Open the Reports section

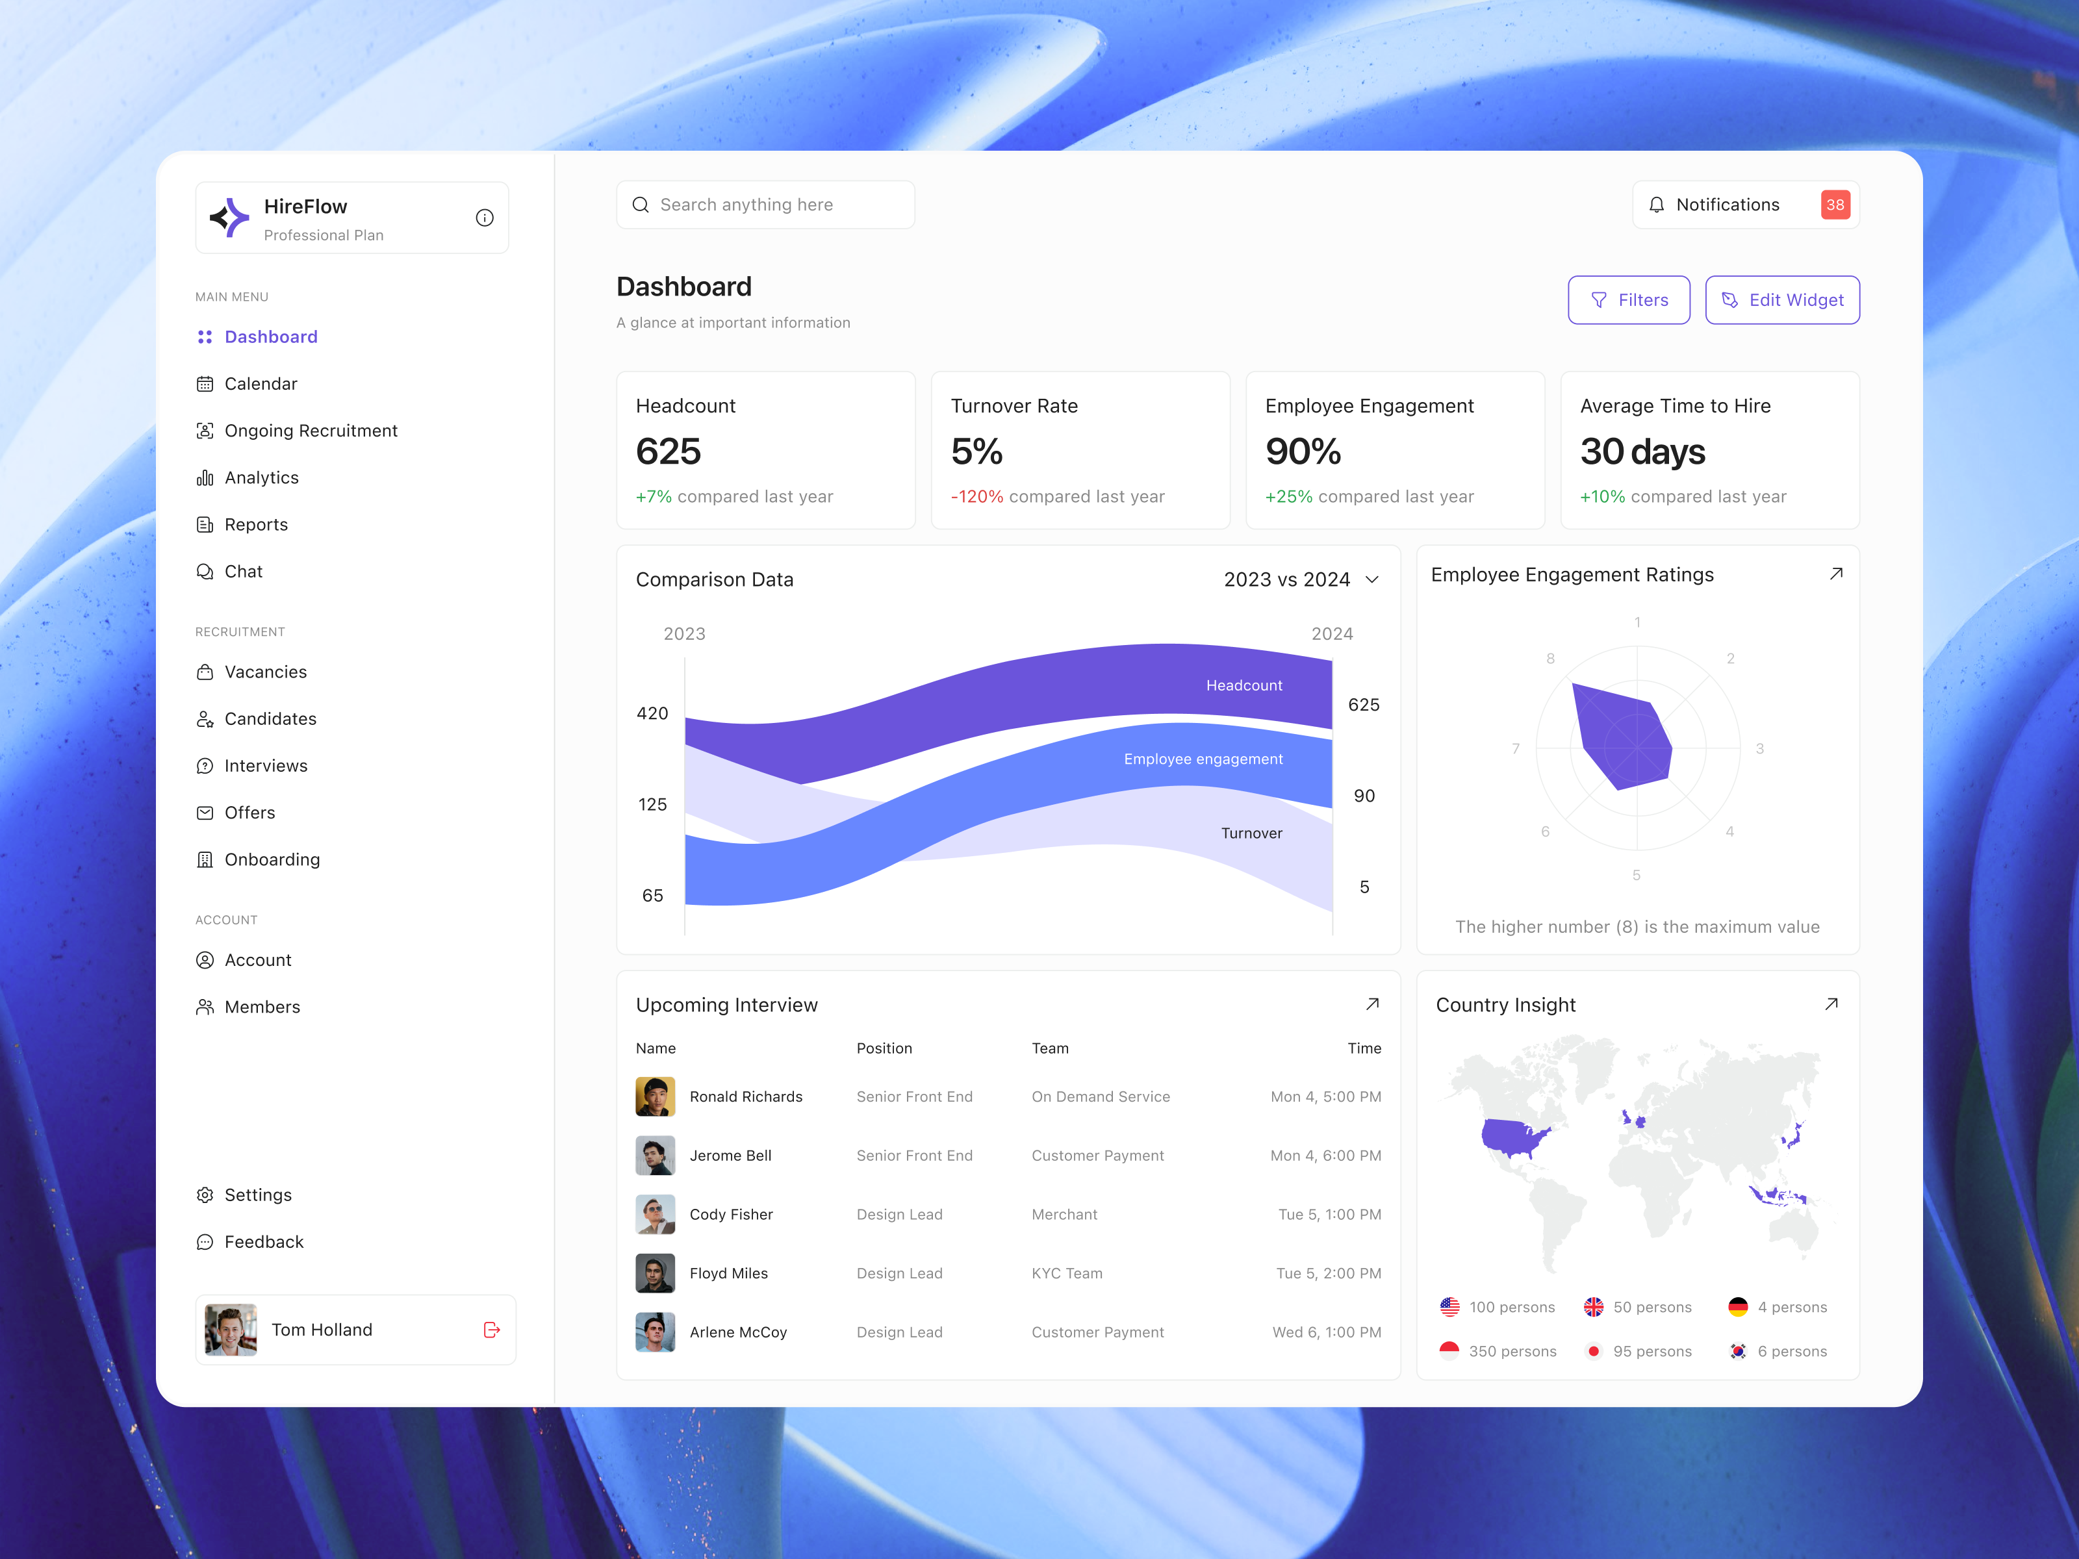click(255, 524)
